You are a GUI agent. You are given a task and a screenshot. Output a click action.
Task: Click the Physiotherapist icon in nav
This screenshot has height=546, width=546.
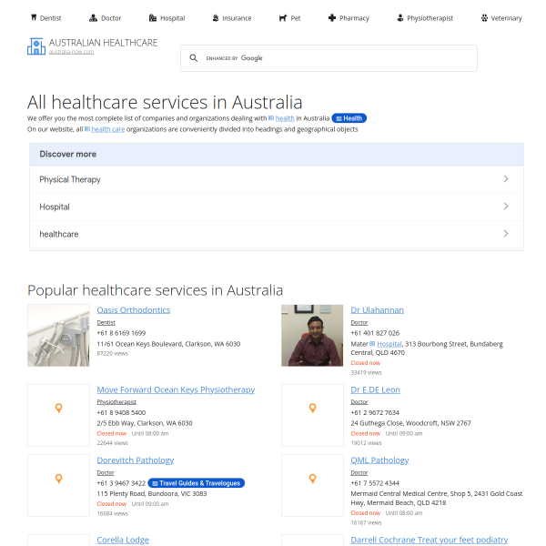pyautogui.click(x=400, y=18)
